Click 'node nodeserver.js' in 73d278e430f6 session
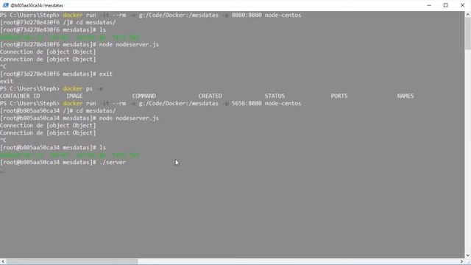The height and width of the screenshot is (265, 471). (x=129, y=44)
